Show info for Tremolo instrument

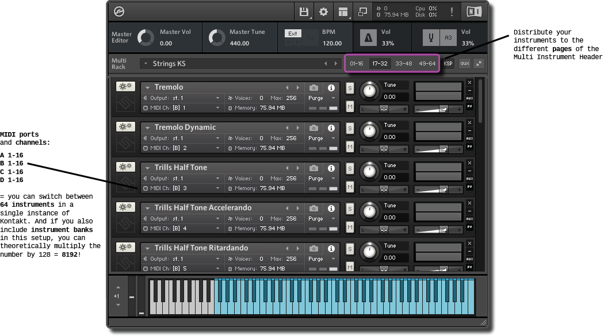(331, 88)
